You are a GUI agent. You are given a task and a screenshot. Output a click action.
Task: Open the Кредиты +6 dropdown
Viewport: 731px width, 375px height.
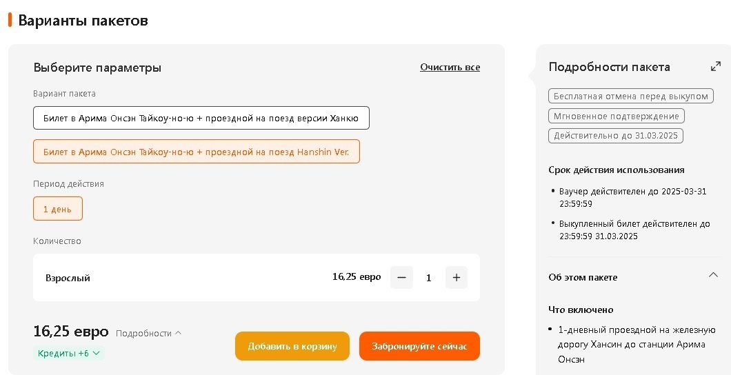(x=68, y=353)
